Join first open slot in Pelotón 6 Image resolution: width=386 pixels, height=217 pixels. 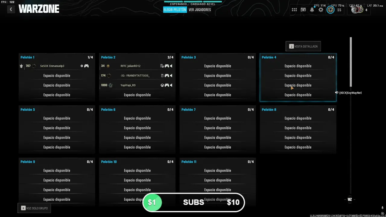[137, 118]
